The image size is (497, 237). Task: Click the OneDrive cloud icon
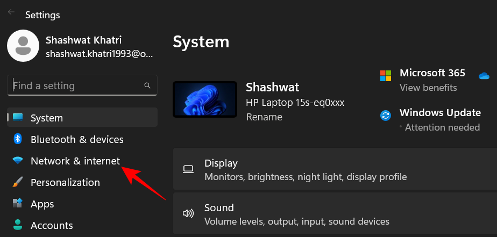(x=484, y=76)
